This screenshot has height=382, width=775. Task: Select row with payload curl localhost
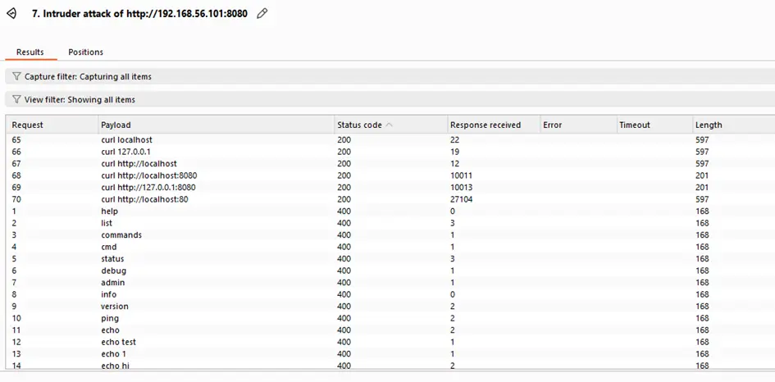(390, 140)
